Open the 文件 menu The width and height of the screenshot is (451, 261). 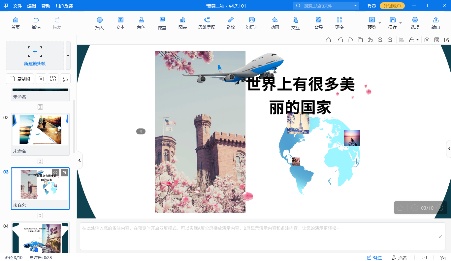pyautogui.click(x=17, y=6)
